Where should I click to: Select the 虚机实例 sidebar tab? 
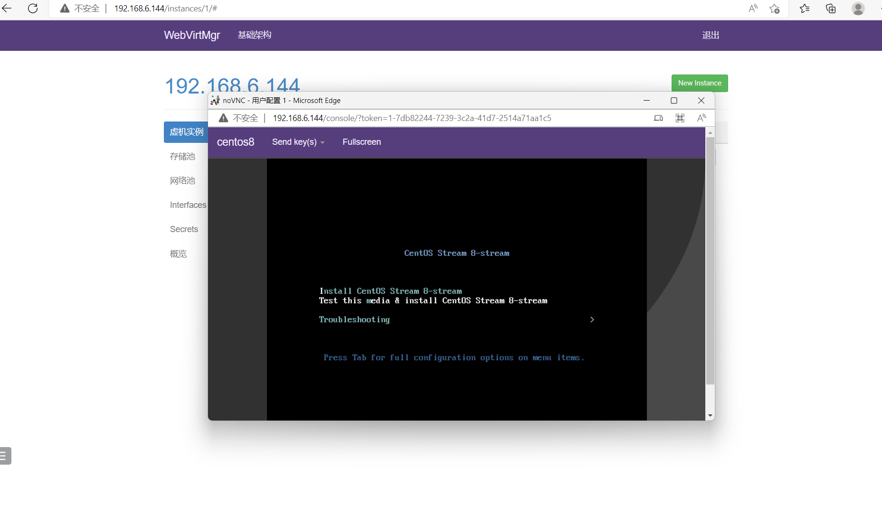click(x=186, y=132)
